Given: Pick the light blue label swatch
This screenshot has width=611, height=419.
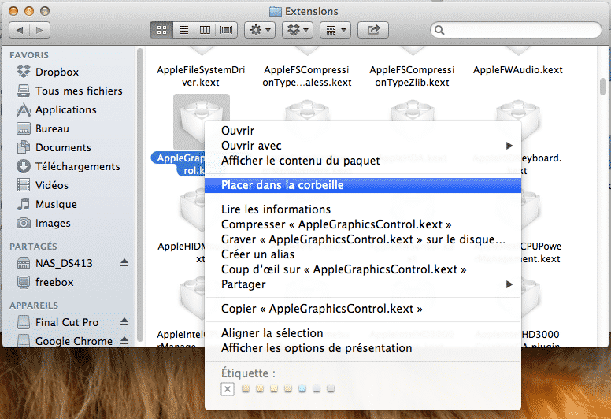Looking at the screenshot, I should click(302, 388).
